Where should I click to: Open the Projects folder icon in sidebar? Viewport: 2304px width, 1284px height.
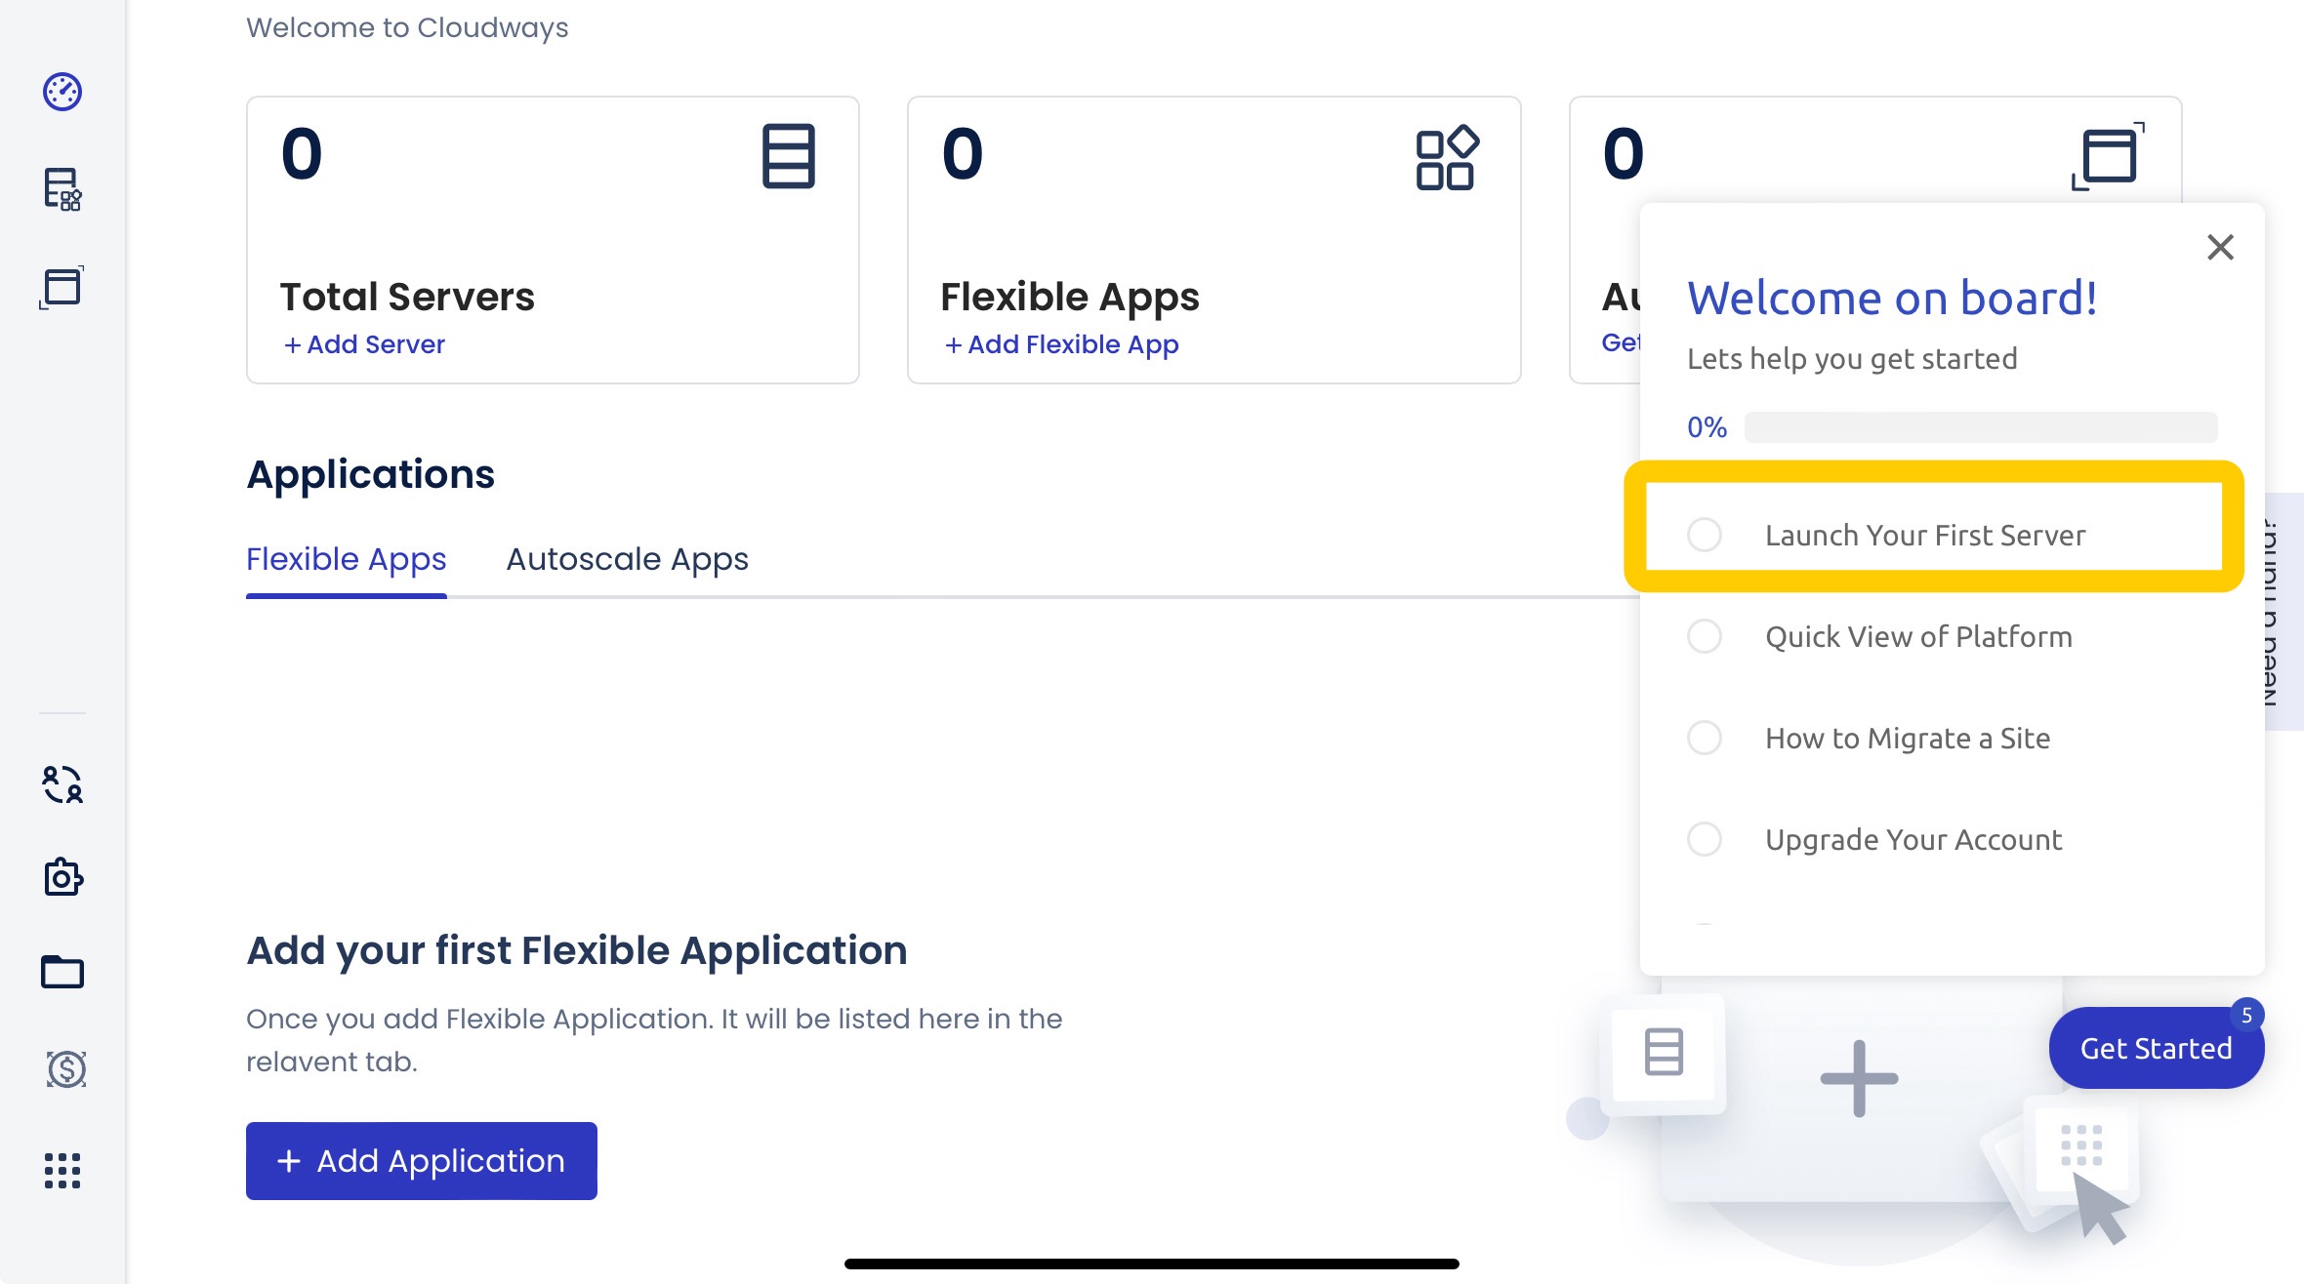coord(62,972)
